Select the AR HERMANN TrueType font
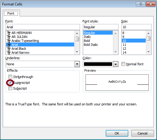This screenshot has width=157, height=140. (40, 33)
